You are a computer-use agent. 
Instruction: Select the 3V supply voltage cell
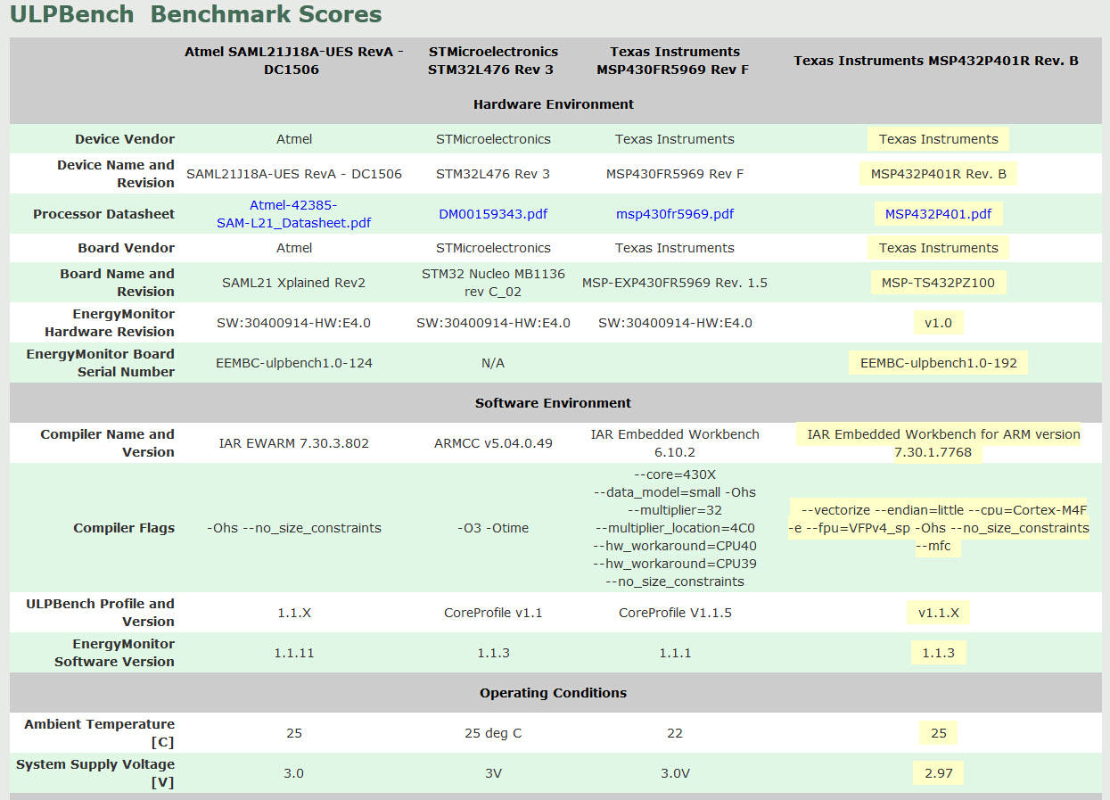pos(493,773)
